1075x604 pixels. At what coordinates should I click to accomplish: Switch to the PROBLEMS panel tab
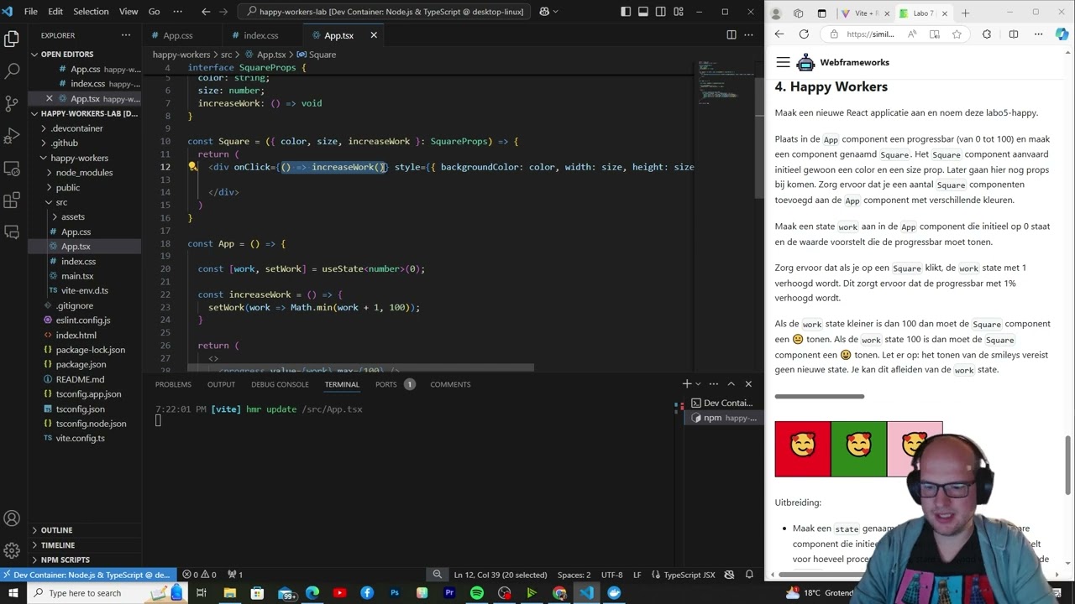pyautogui.click(x=173, y=384)
